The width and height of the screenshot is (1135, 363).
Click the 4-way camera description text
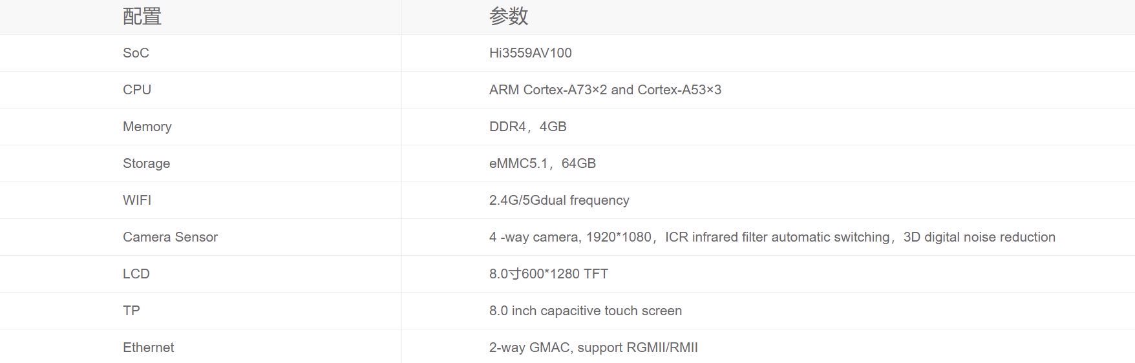click(x=772, y=237)
